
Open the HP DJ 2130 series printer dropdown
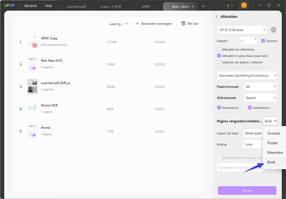click(241, 30)
